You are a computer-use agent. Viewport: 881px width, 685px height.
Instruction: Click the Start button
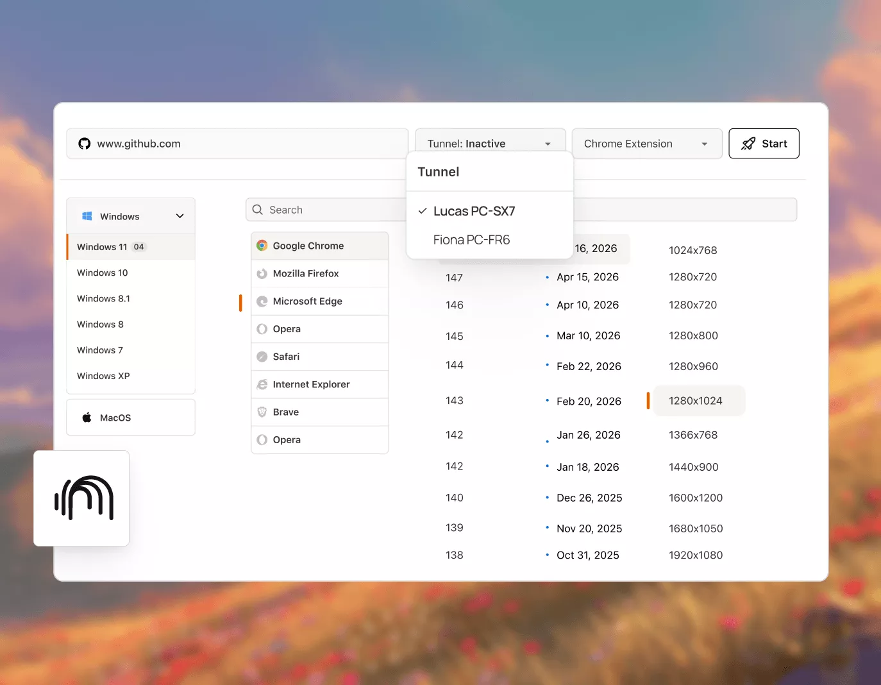pos(764,144)
